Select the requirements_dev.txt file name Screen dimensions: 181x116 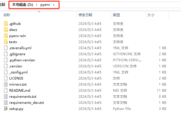coord(27,103)
